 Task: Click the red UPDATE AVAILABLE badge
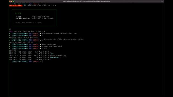16,6
